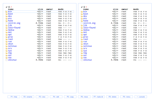Click the home folder icon in right panel
The width and height of the screenshot is (155, 109).
[82, 21]
